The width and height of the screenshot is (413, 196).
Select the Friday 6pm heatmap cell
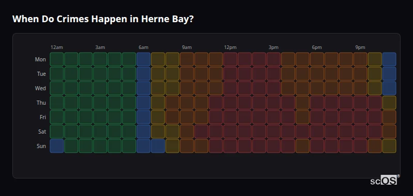tap(317, 117)
